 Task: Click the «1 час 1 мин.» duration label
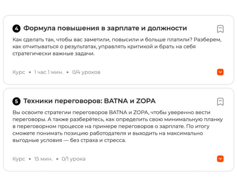(48, 72)
